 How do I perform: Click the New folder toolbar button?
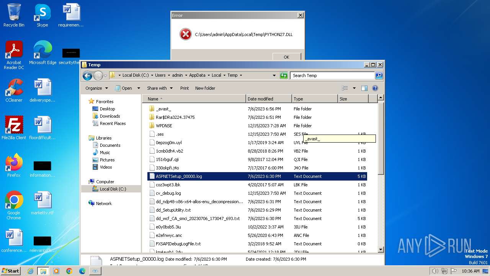[205, 88]
